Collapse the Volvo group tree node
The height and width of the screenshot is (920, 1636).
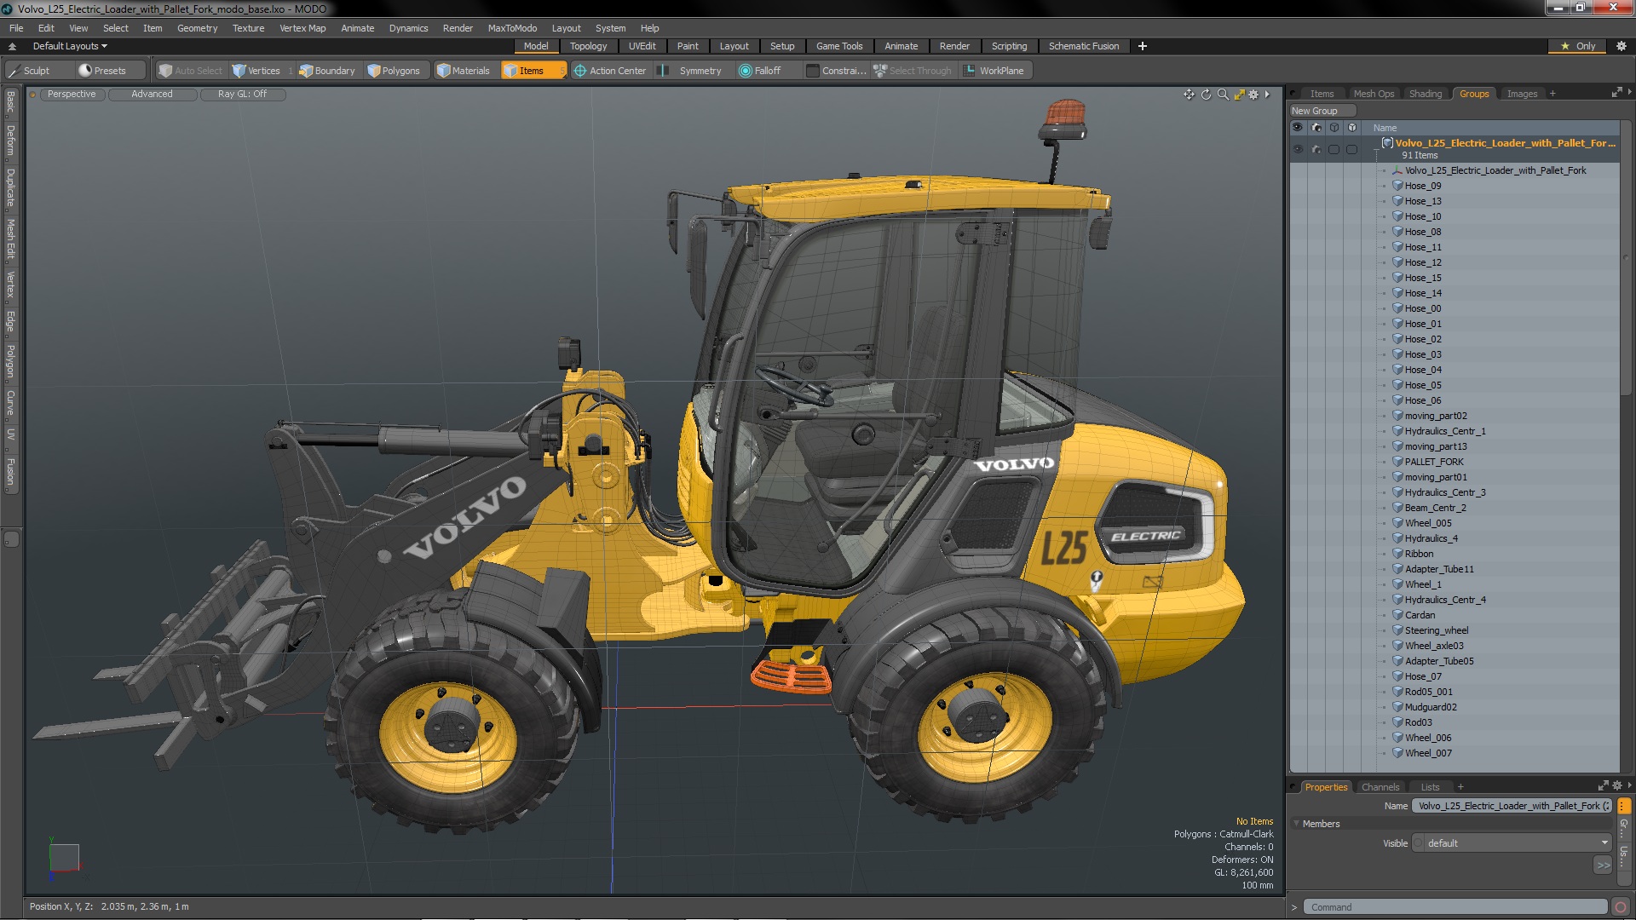pyautogui.click(x=1377, y=149)
